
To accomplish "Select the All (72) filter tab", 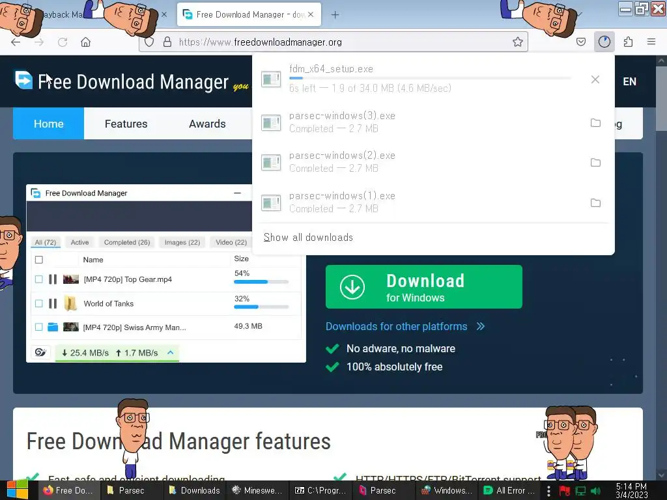I will coord(46,242).
